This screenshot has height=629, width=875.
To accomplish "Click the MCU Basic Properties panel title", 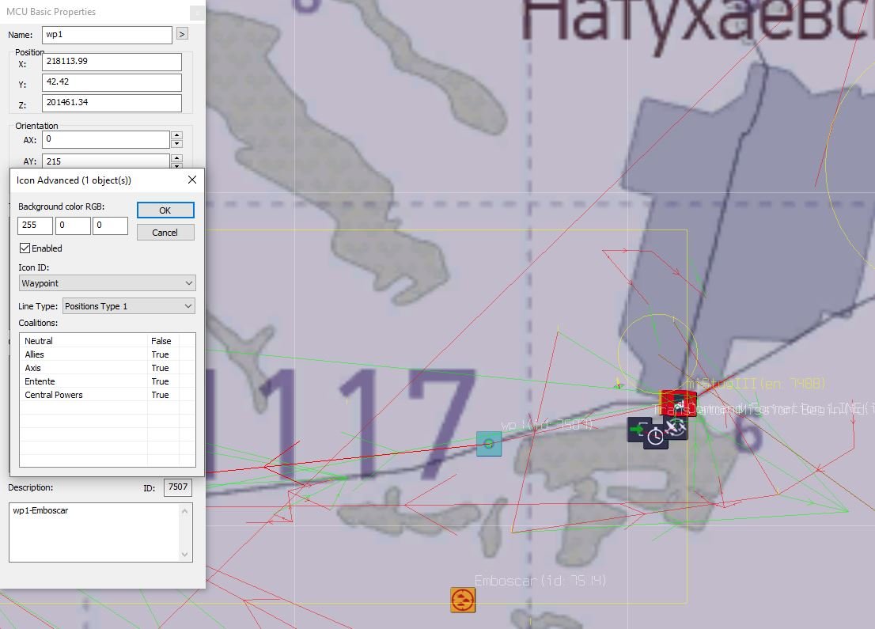I will point(51,12).
